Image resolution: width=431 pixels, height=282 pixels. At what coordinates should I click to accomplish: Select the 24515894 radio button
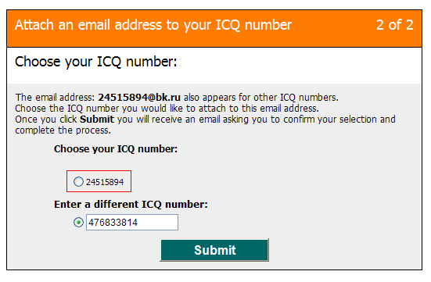[x=78, y=181]
